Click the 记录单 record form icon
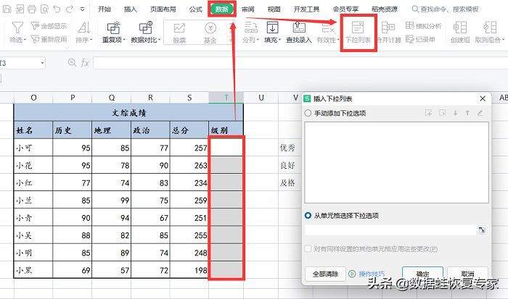This screenshot has width=508, height=299. pyautogui.click(x=410, y=39)
